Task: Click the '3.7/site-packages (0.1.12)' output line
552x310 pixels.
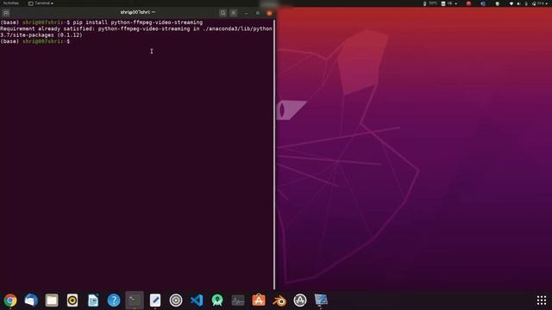Action: tap(41, 34)
